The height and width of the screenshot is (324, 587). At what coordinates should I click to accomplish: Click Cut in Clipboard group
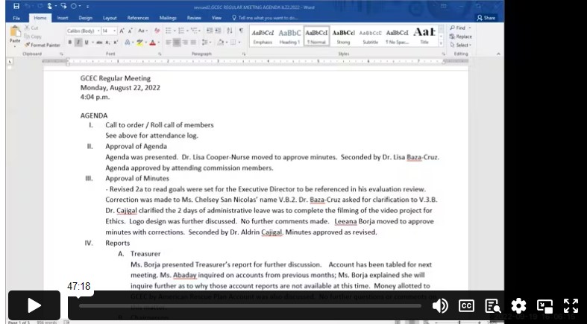click(31, 28)
